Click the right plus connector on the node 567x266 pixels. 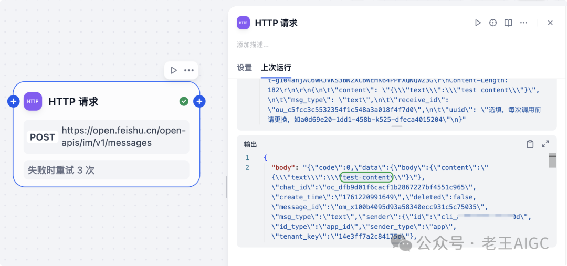(199, 102)
